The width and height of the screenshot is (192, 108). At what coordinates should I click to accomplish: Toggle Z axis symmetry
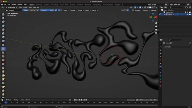[128, 10]
